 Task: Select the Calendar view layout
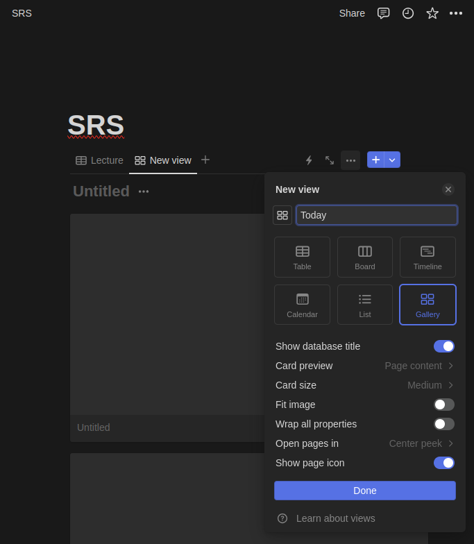click(303, 305)
